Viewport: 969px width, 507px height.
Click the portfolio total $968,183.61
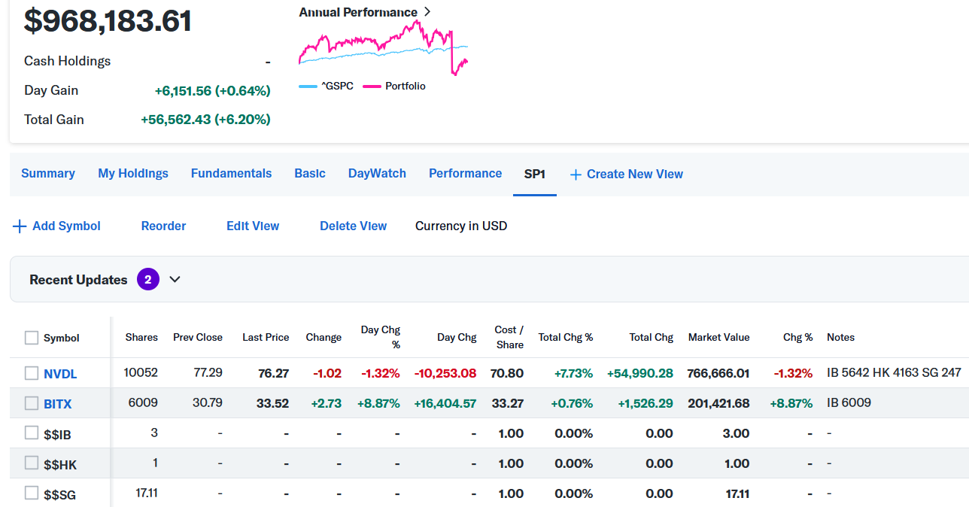coord(108,21)
